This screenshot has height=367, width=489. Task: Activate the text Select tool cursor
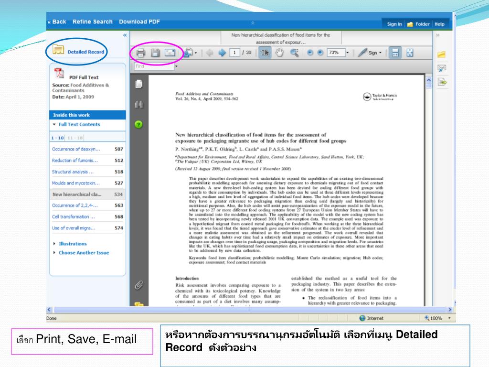tap(265, 53)
